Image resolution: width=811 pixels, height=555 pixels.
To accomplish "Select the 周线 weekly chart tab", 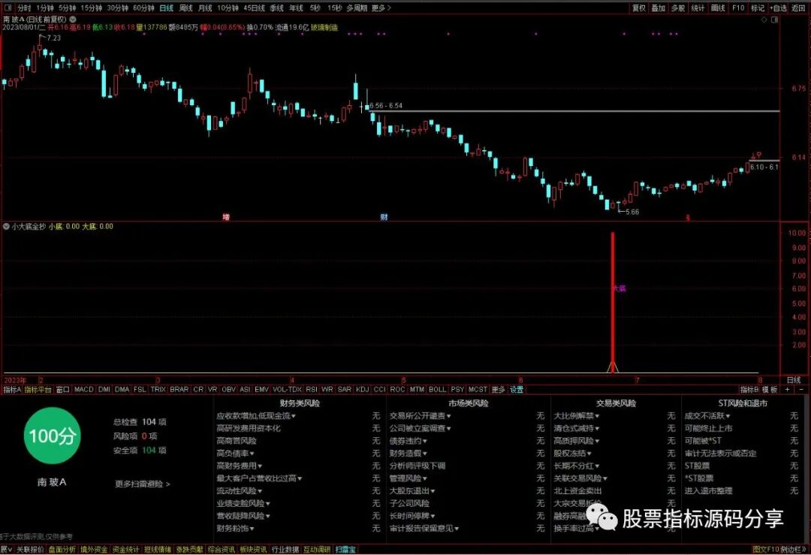I will pos(185,8).
